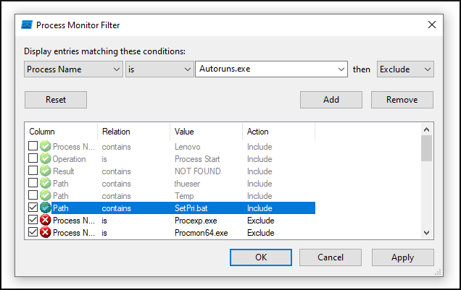Screen dimensions: 461x290
Task: Click green icon beside Process Start row
Action: [46, 159]
